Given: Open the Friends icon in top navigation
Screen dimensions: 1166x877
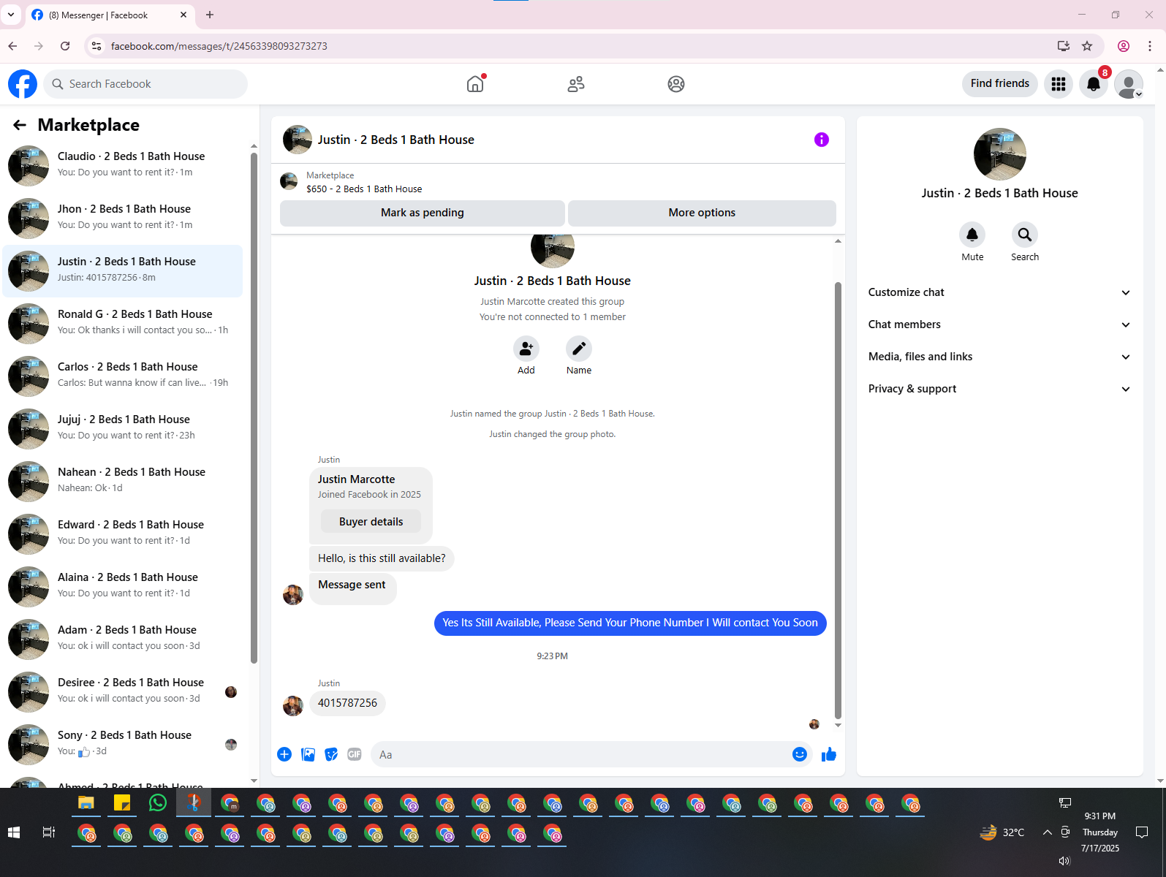Looking at the screenshot, I should (x=576, y=84).
